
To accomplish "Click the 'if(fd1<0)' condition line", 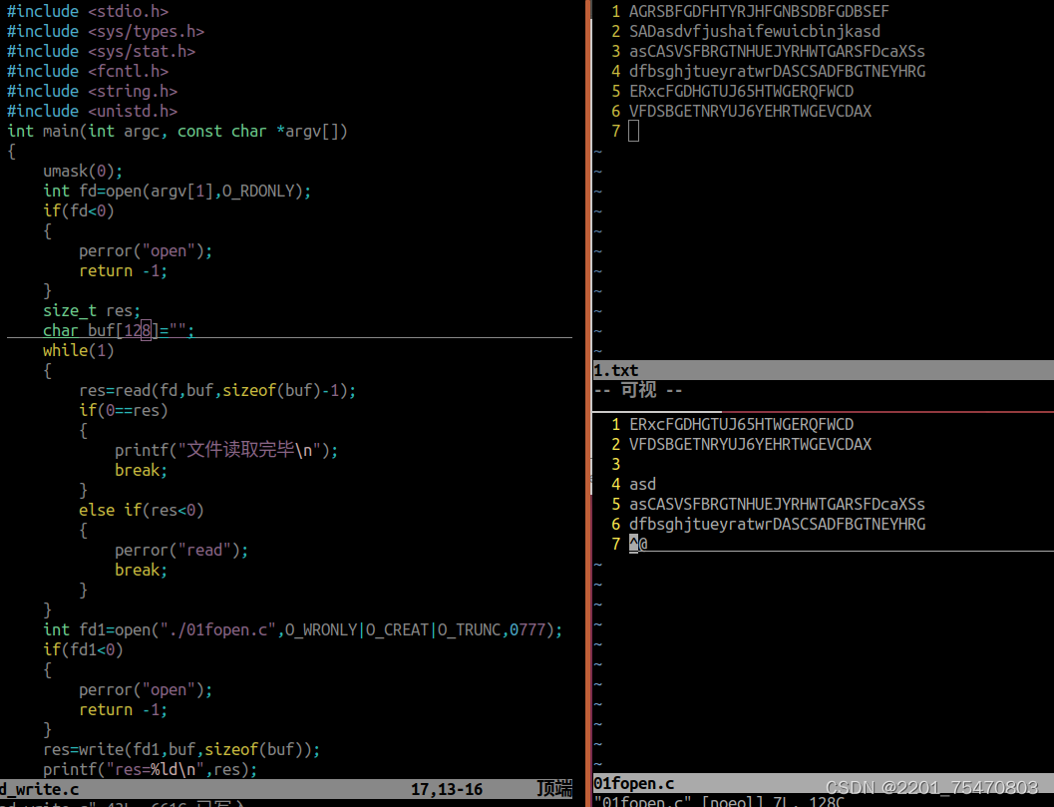I will (84, 649).
